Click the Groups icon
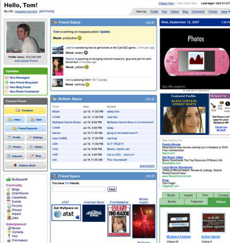Image resolution: width=230 pixels, height=243 pixels. tap(9, 210)
